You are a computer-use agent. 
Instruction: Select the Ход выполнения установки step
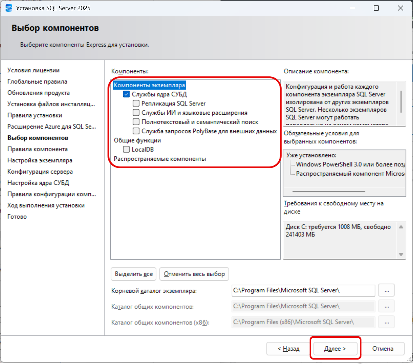[x=46, y=205]
